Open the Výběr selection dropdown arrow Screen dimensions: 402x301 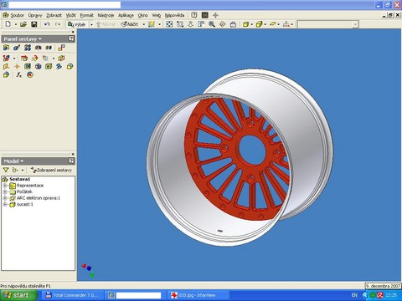(x=91, y=24)
